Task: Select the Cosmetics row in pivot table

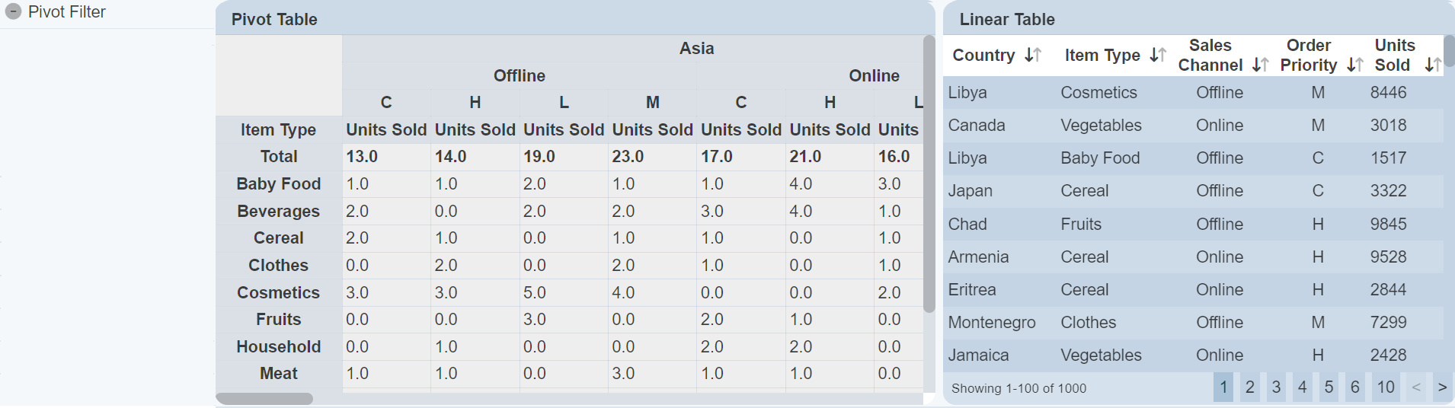Action: 278,293
